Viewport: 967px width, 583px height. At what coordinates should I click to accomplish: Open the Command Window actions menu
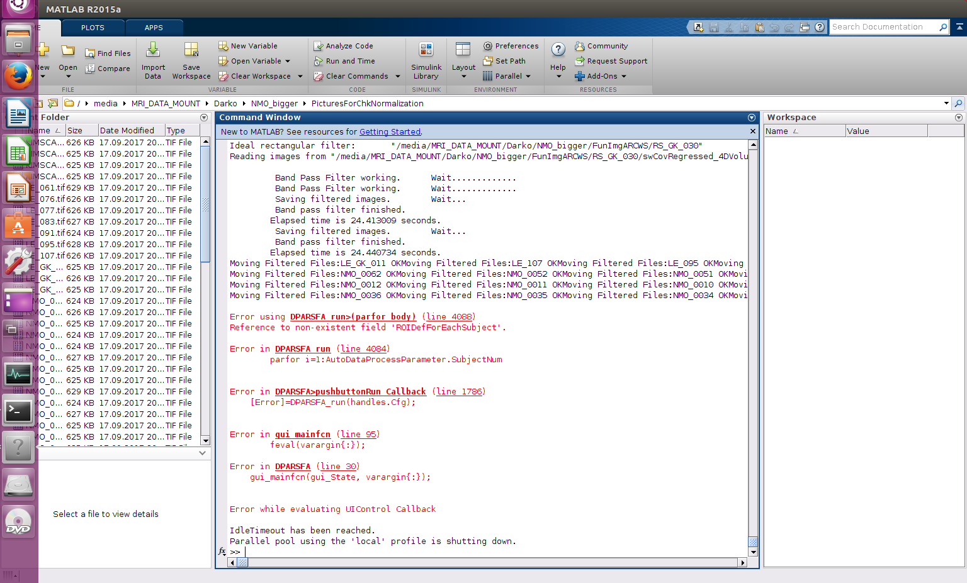(751, 118)
